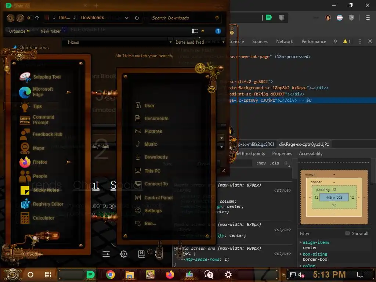Open File Explorer from taskbar
The image size is (376, 282).
coord(130,275)
